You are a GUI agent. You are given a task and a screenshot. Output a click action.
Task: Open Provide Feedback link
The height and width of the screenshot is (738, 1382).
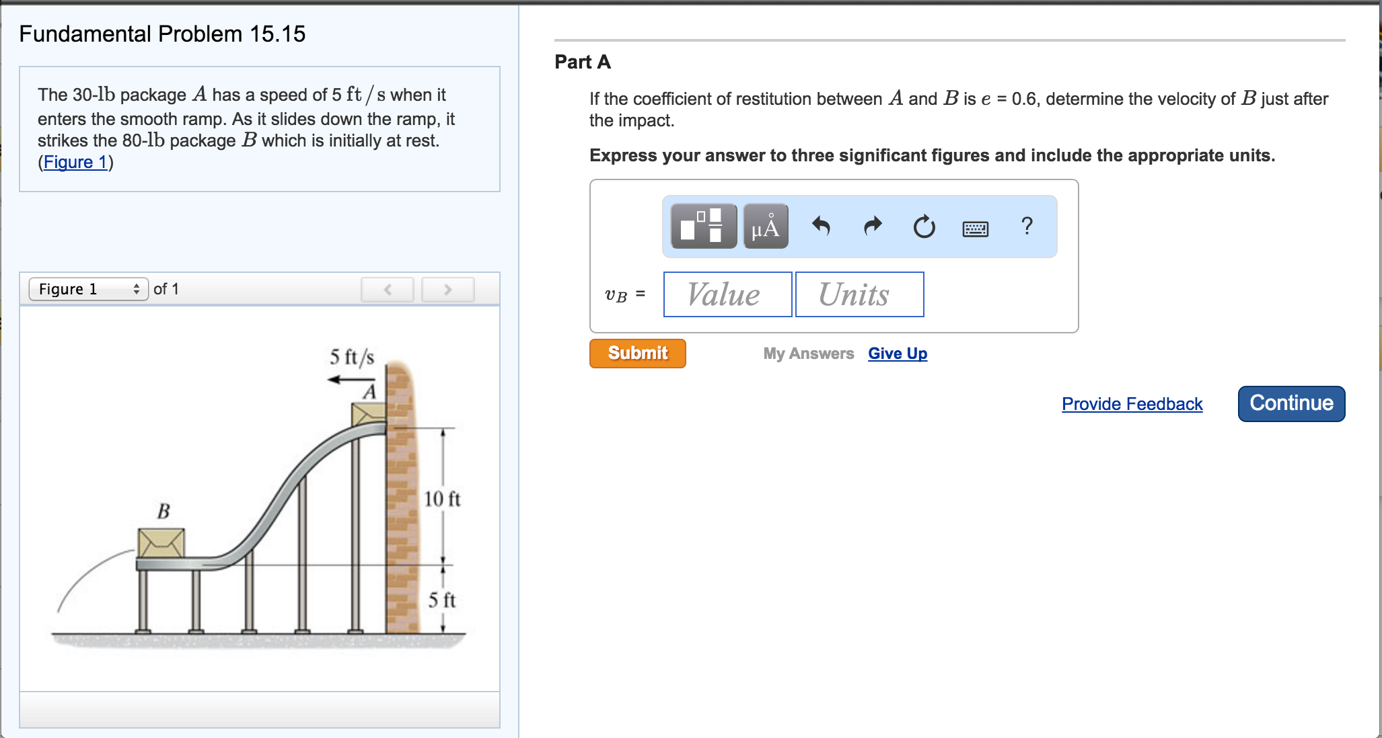click(1132, 404)
